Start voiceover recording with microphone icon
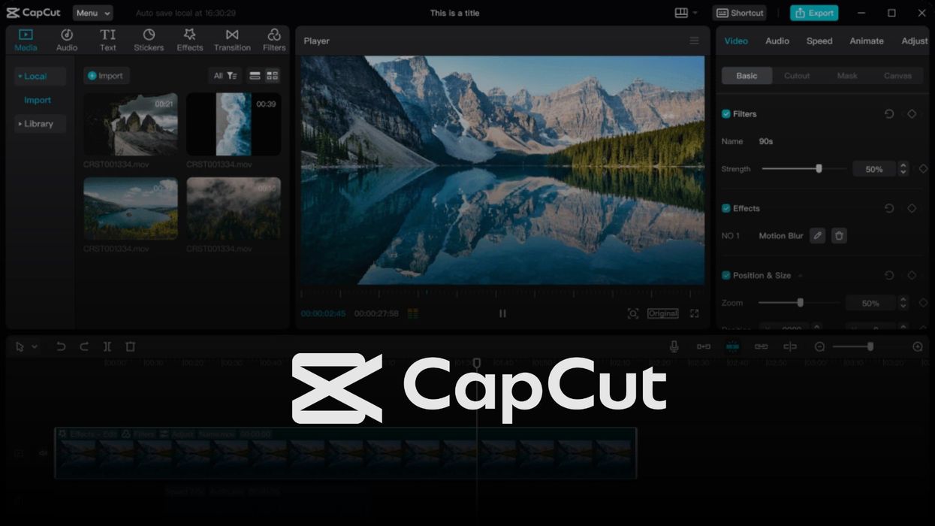935x526 pixels. pyautogui.click(x=674, y=346)
